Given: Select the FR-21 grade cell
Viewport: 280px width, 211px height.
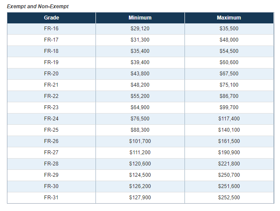Looking at the screenshot, I should click(51, 85).
